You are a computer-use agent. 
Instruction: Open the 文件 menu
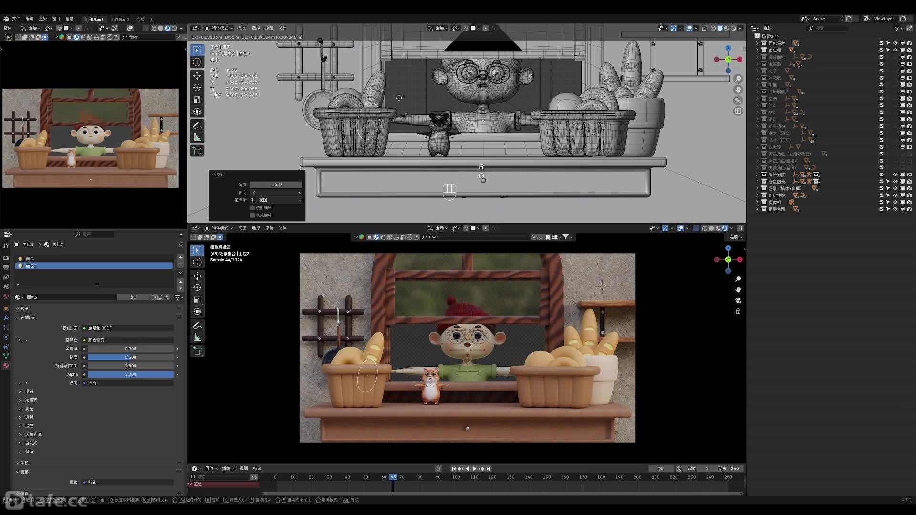16,19
